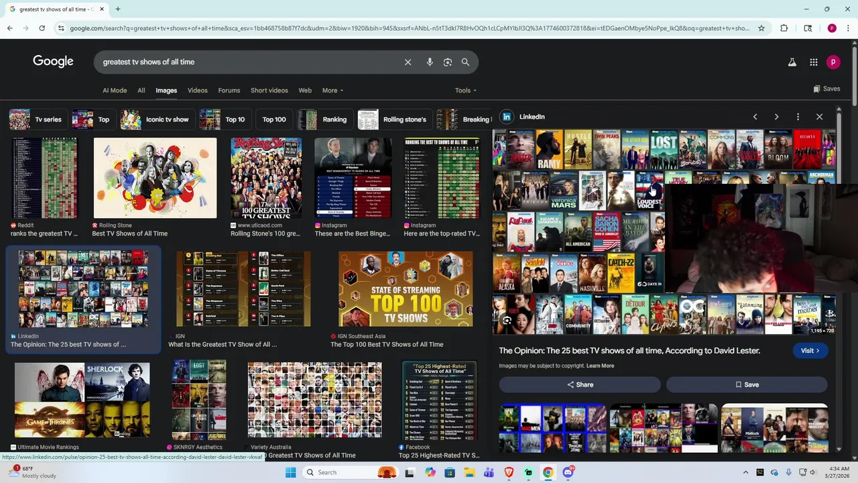858x483 pixels.
Task: Open Saves collection
Action: pyautogui.click(x=826, y=89)
